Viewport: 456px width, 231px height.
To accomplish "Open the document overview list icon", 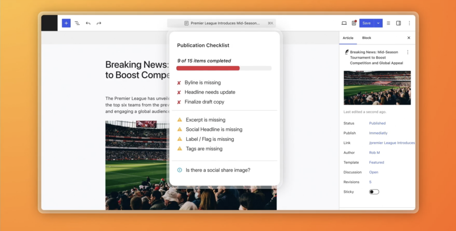I will (77, 23).
